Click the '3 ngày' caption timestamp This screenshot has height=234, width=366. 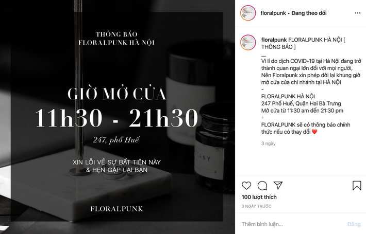(x=268, y=143)
